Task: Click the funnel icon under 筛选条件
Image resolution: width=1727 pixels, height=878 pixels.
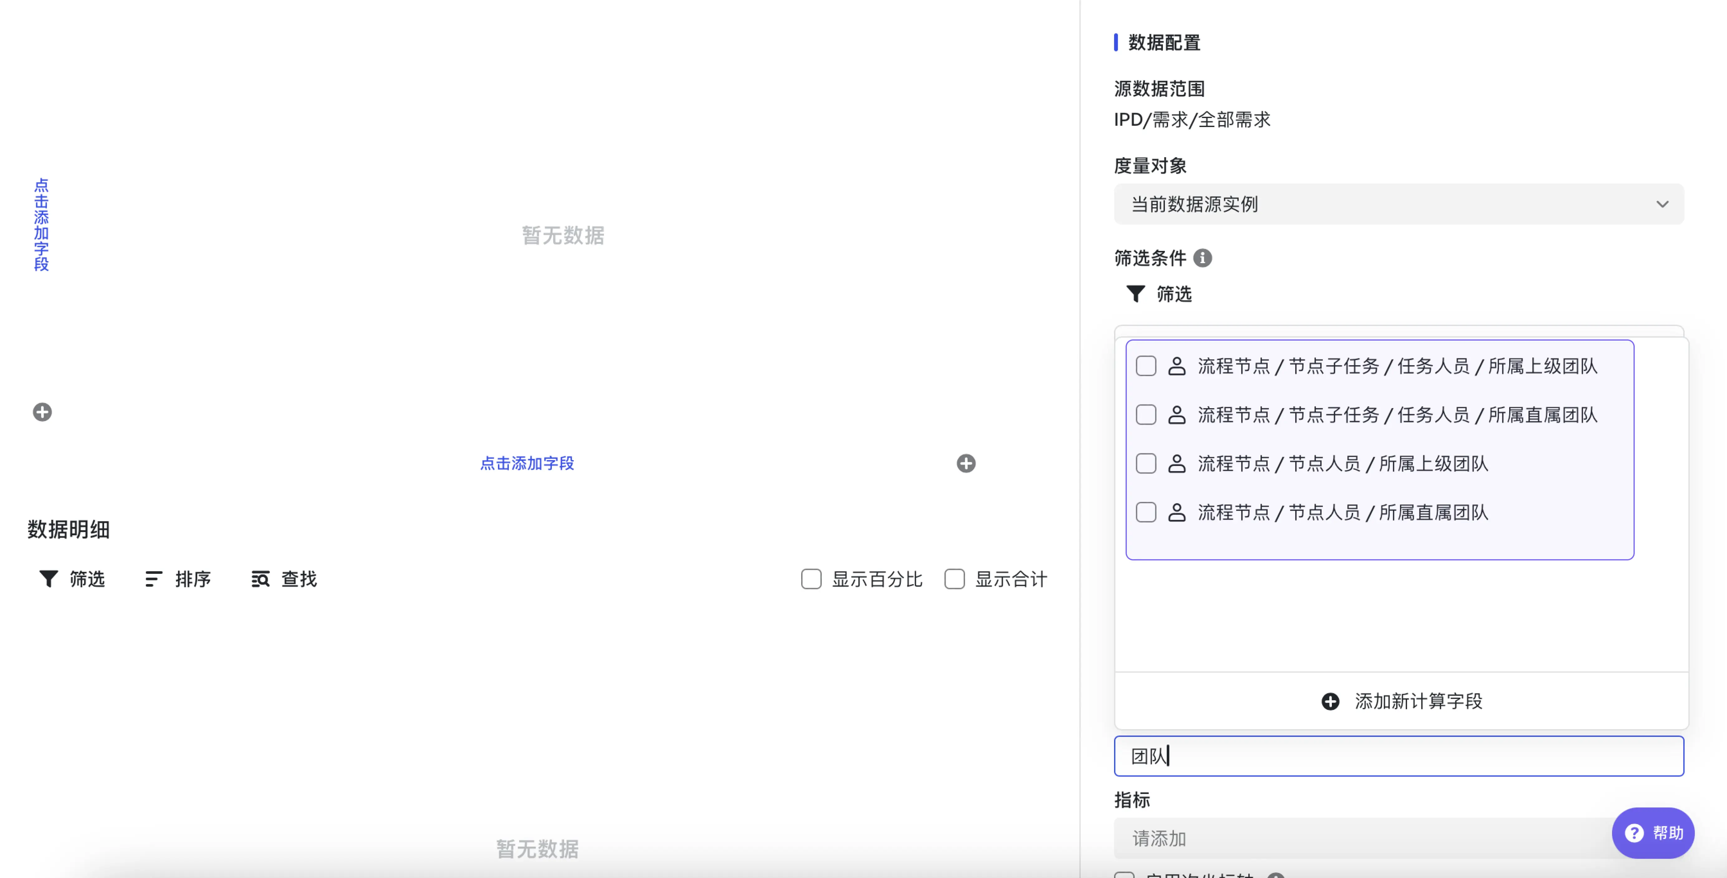Action: coord(1136,294)
